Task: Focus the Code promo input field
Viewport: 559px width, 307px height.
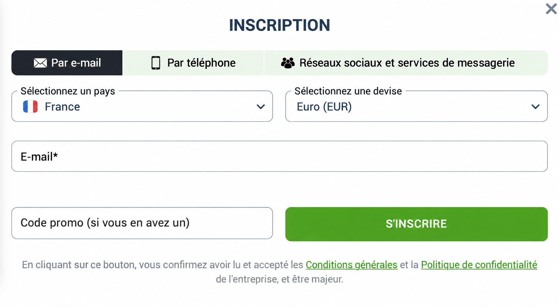Action: coord(142,223)
